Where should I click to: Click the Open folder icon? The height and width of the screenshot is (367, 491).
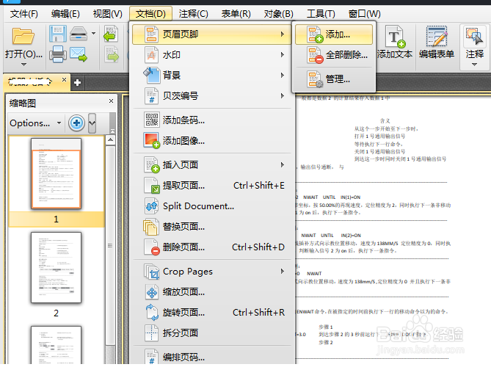[23, 36]
